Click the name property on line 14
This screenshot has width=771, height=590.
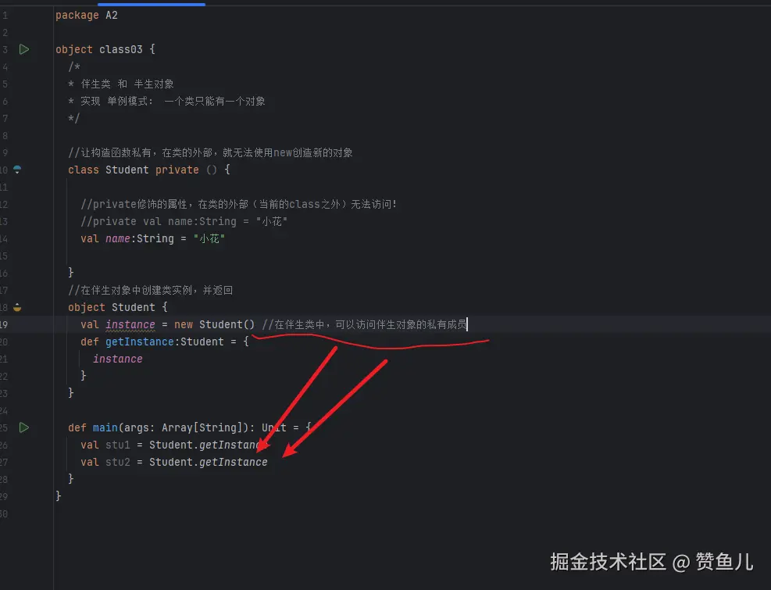[x=117, y=238]
